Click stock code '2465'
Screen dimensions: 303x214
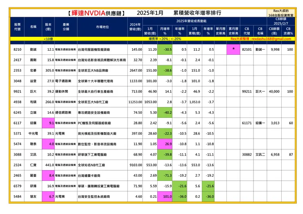17,176
